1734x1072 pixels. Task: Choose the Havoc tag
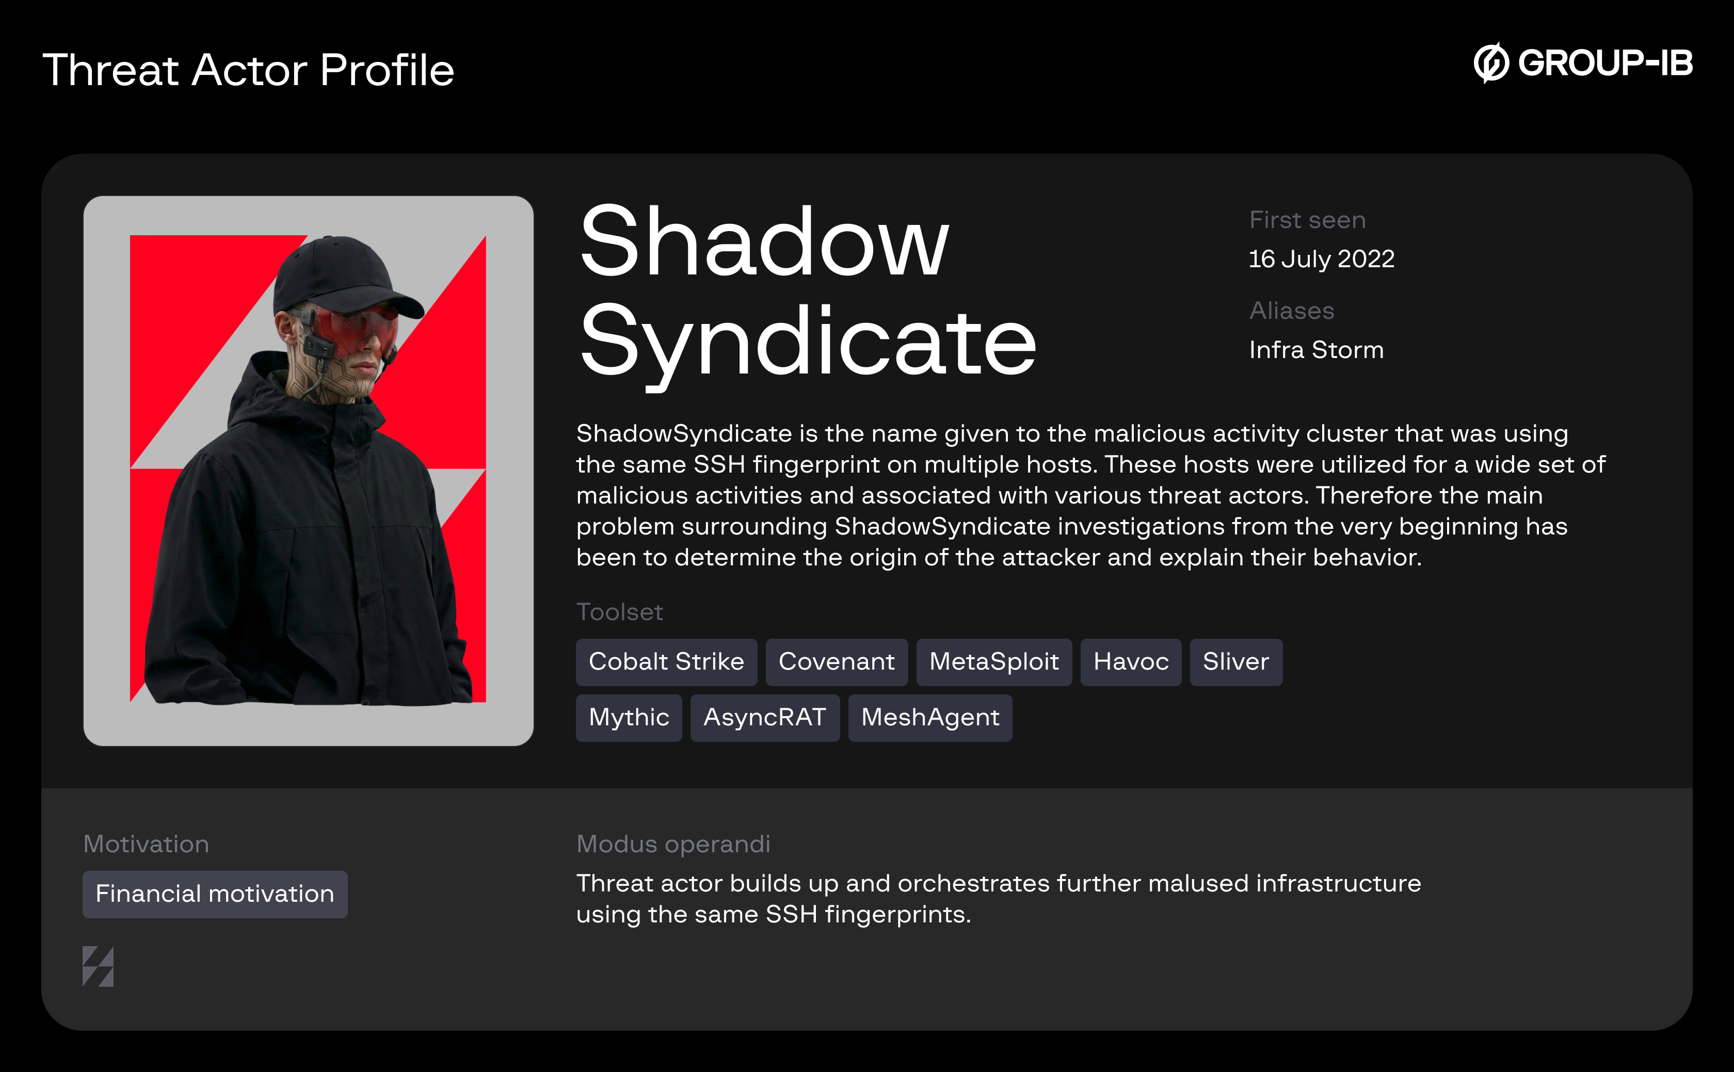click(1131, 661)
